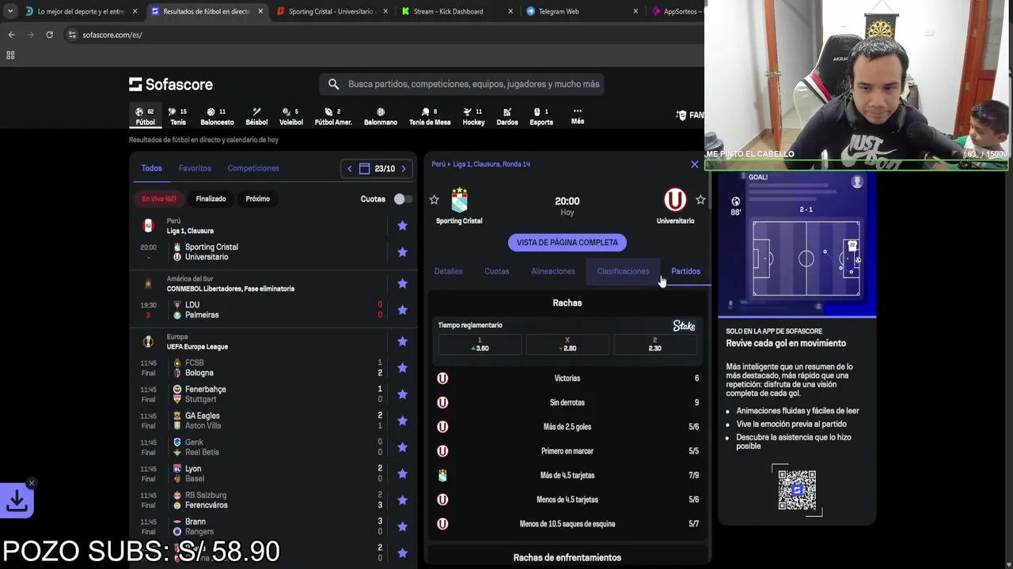The height and width of the screenshot is (569, 1013).
Task: Go to next day arrow
Action: tap(404, 168)
